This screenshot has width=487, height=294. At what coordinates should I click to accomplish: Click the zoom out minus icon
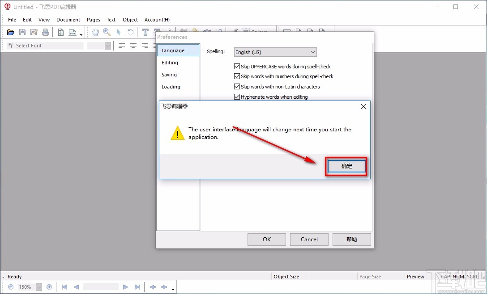click(x=11, y=287)
